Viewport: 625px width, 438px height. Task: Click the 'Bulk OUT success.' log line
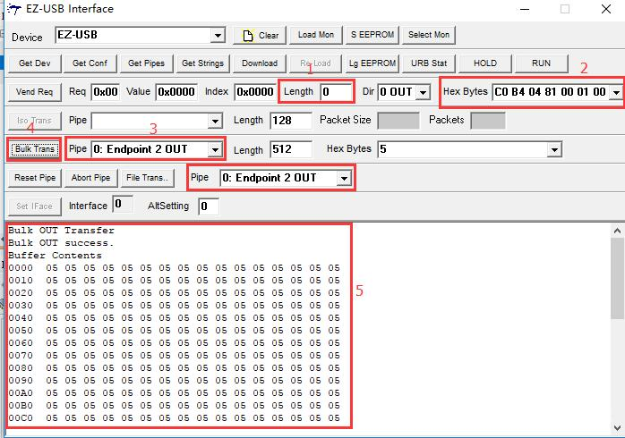(x=61, y=242)
